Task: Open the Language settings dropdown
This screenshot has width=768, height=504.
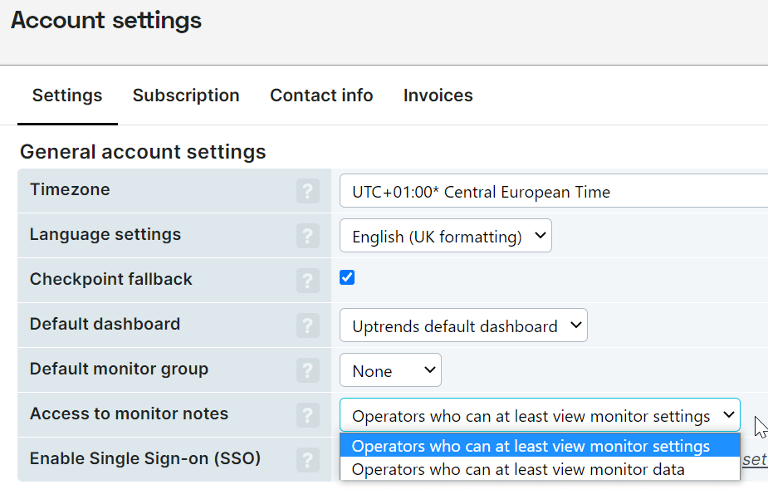Action: 445,236
